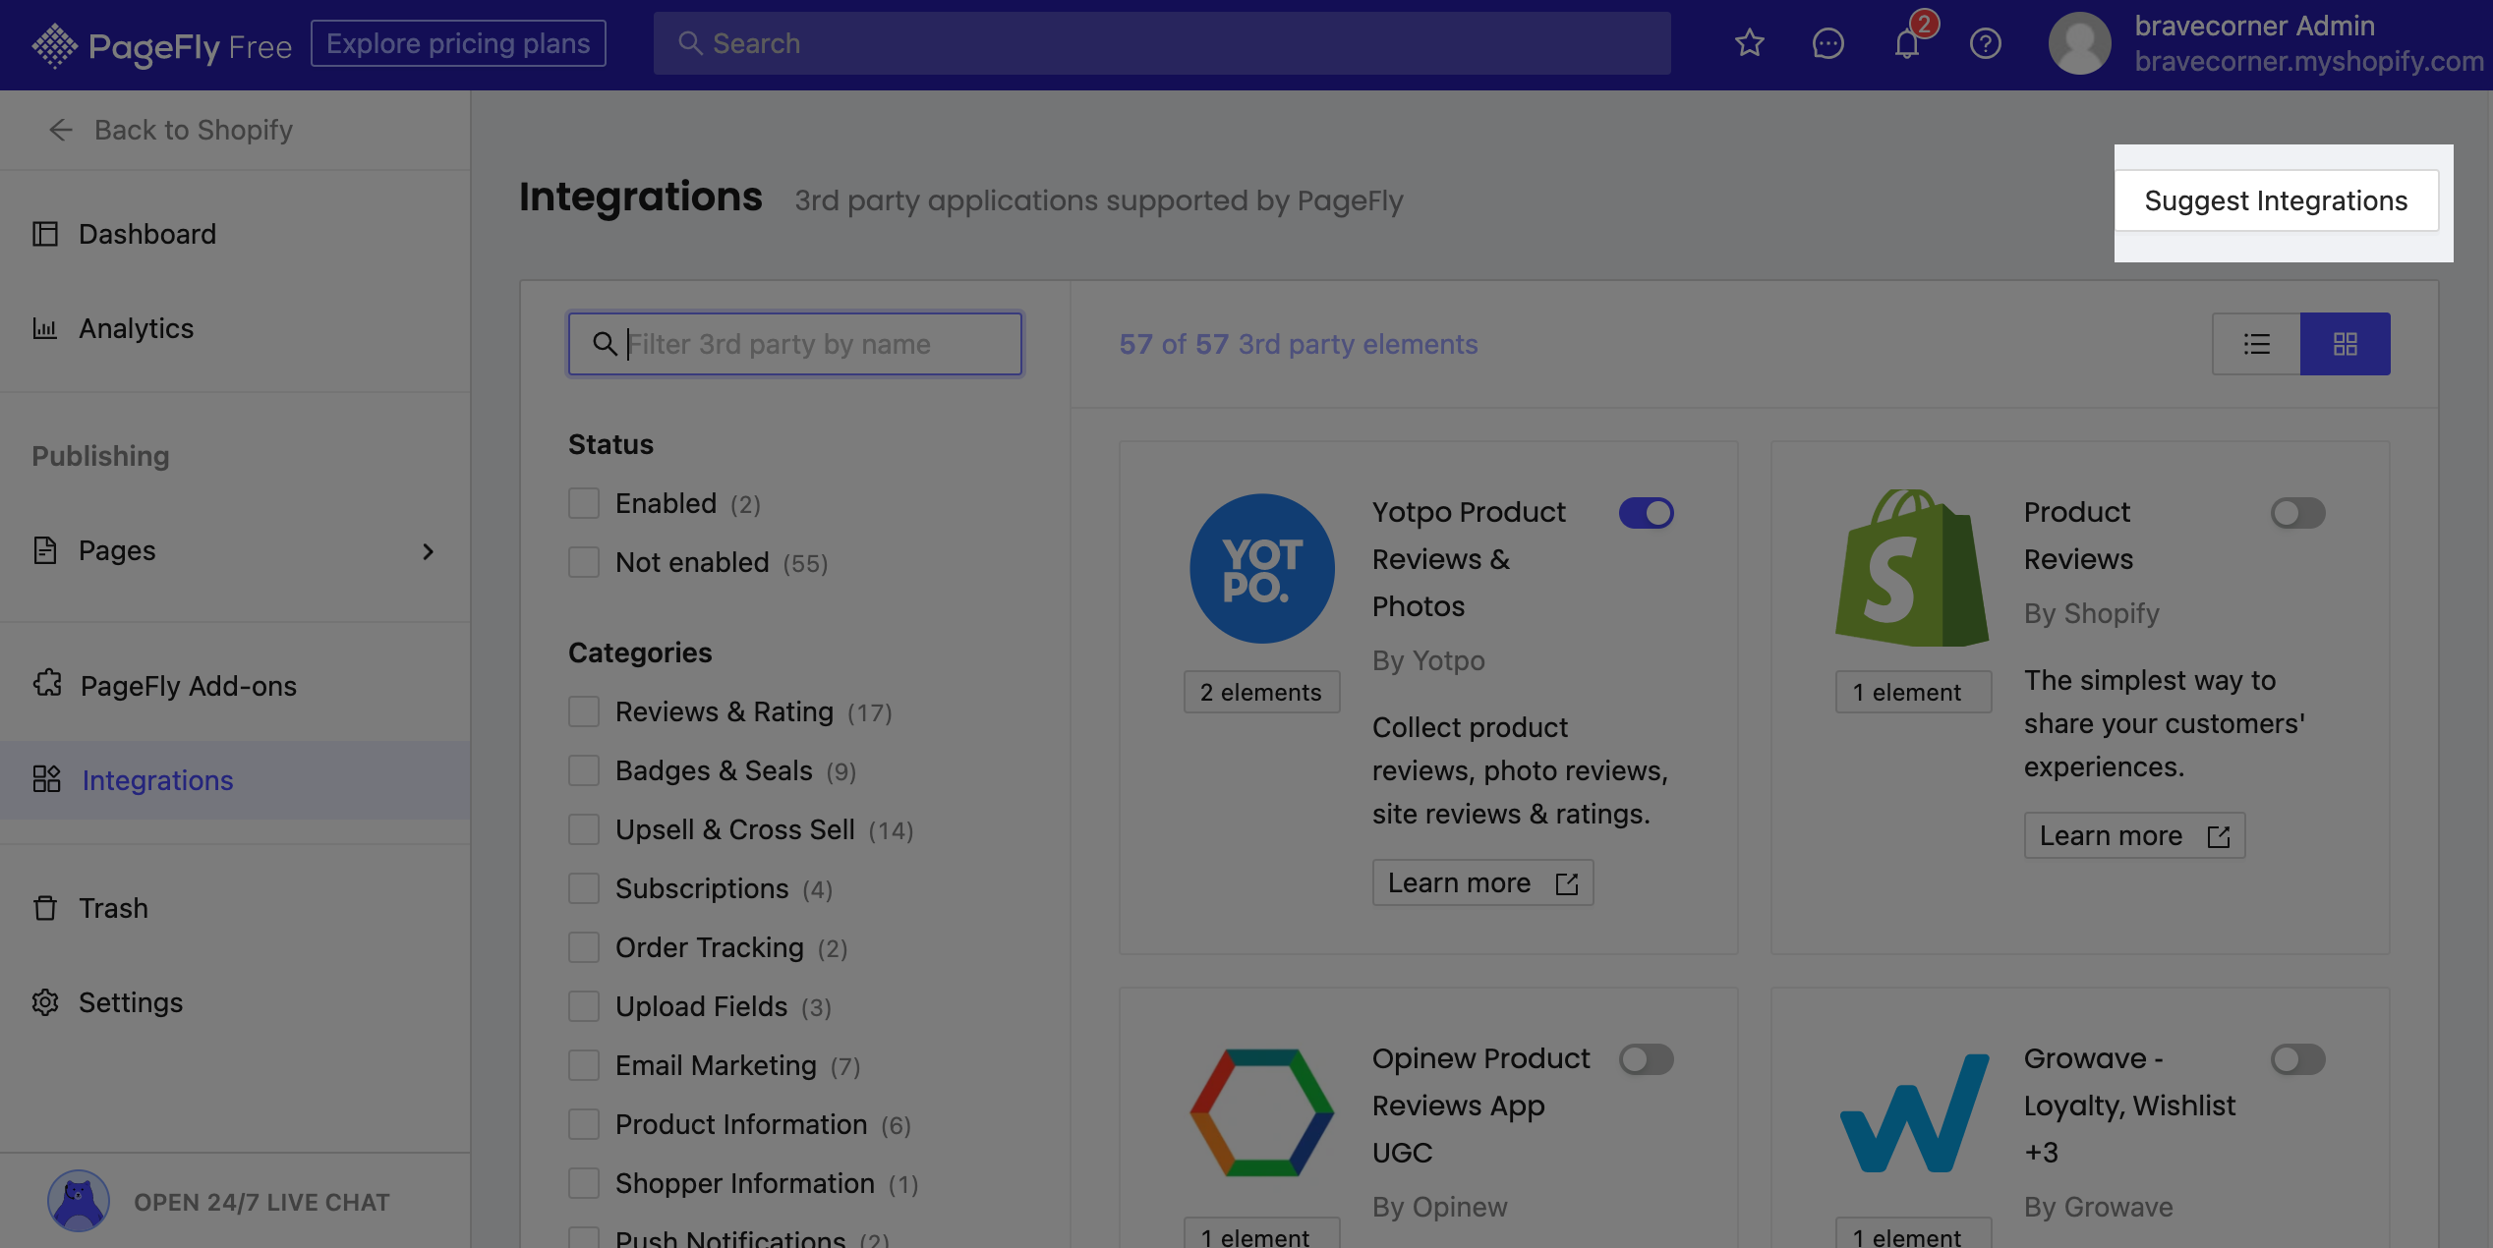Check the Upload Fields category
2493x1248 pixels.
[x=584, y=1006]
